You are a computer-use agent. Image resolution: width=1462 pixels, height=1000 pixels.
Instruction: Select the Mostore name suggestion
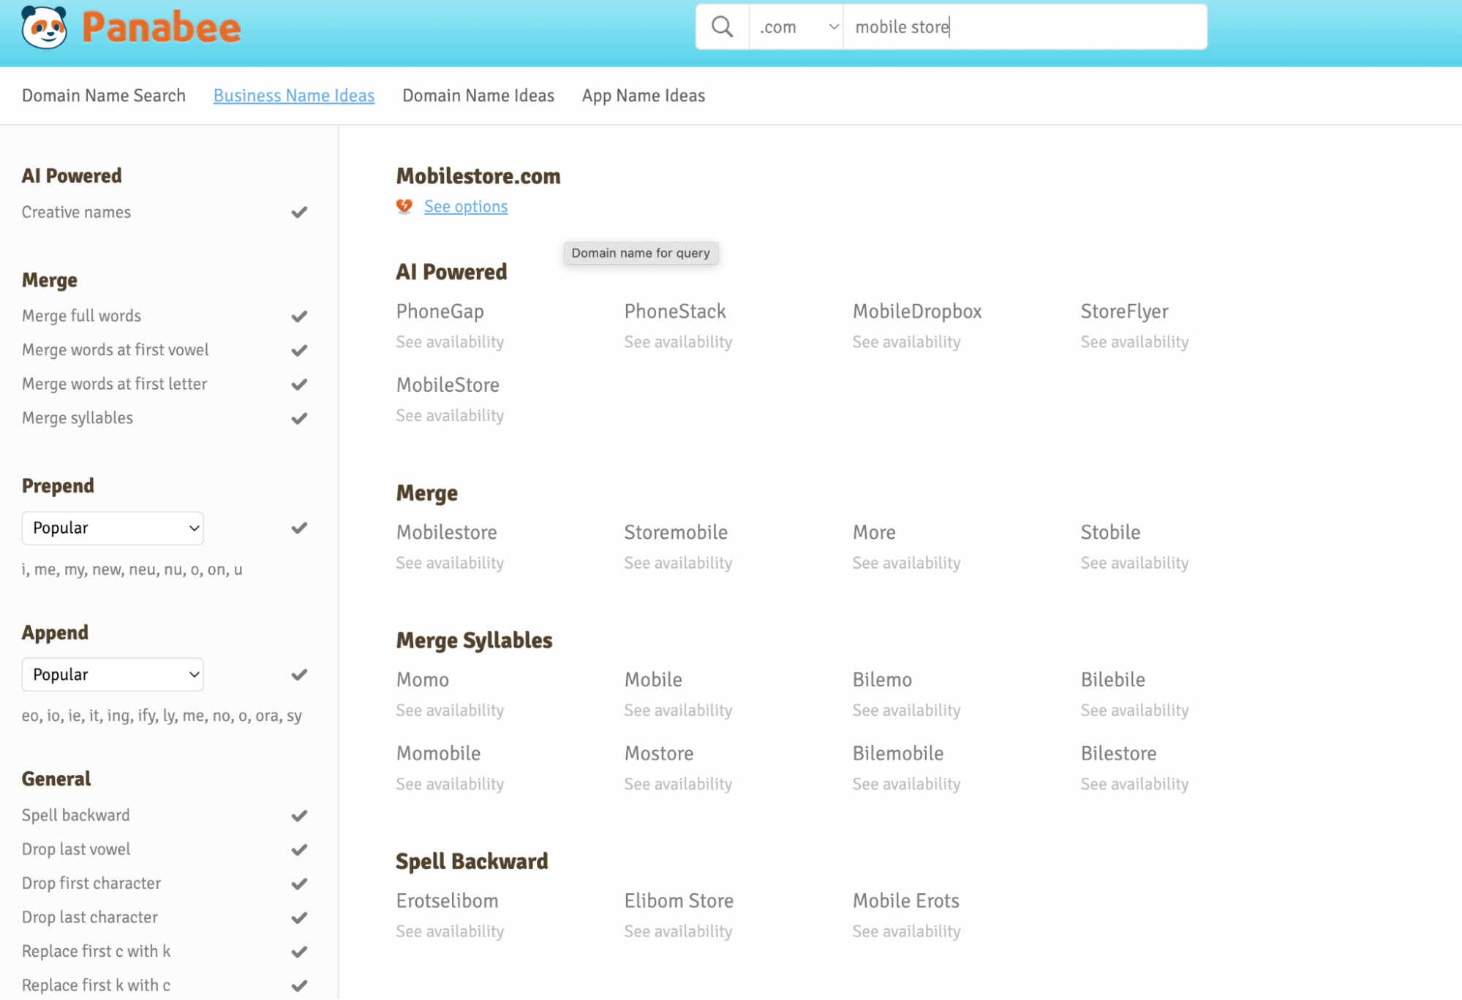click(x=659, y=754)
